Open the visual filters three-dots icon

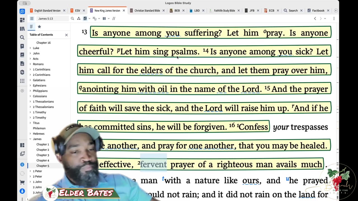[x=79, y=18]
